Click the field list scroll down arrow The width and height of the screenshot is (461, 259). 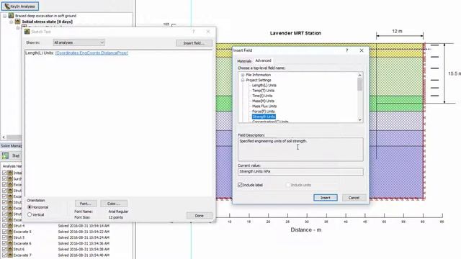pos(360,119)
